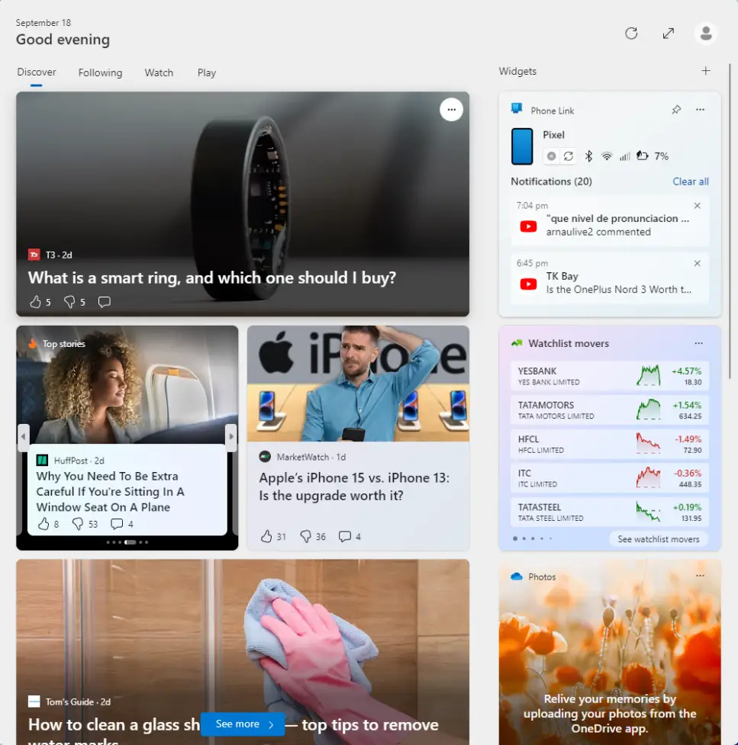
Task: Select the HFCL stock row
Action: (x=610, y=444)
